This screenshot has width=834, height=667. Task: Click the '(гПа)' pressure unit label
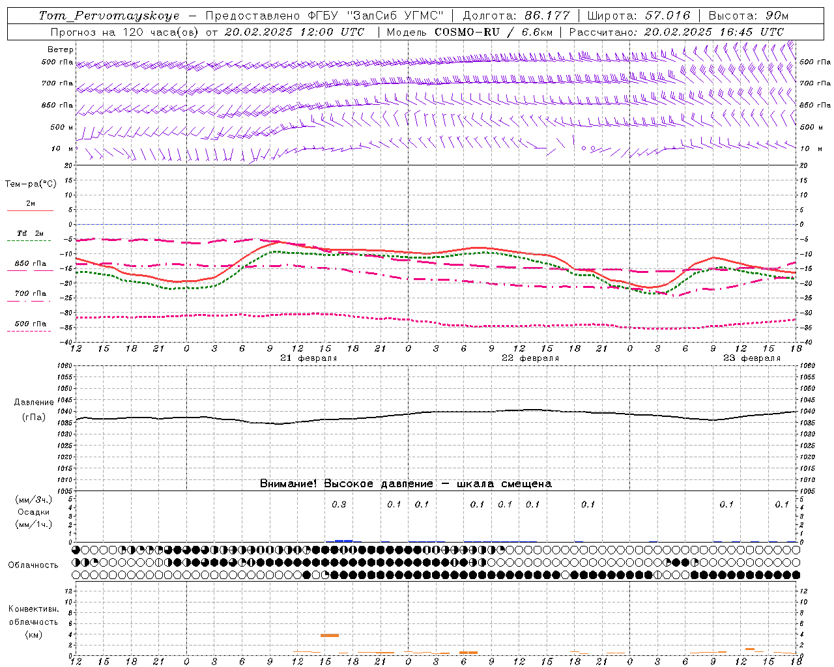pos(34,418)
